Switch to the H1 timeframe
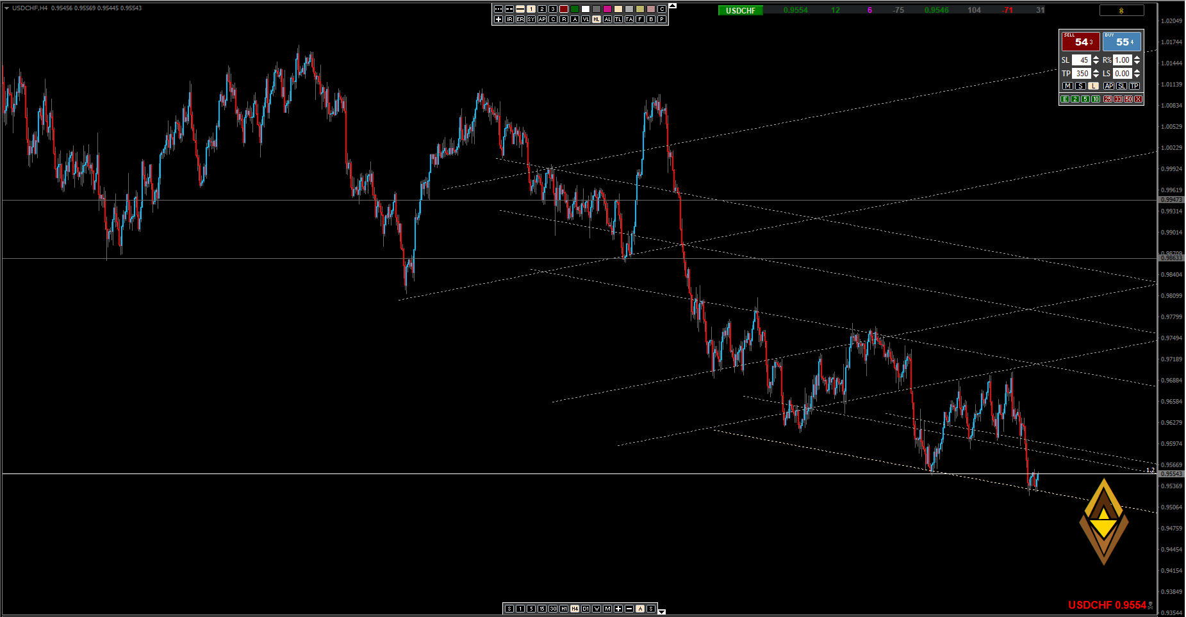Viewport: 1186px width, 617px height. click(x=564, y=609)
